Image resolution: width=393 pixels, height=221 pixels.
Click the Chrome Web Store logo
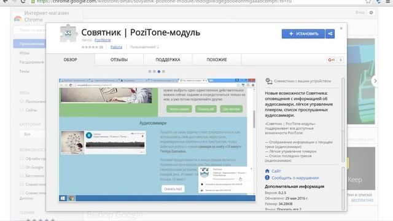click(x=18, y=18)
